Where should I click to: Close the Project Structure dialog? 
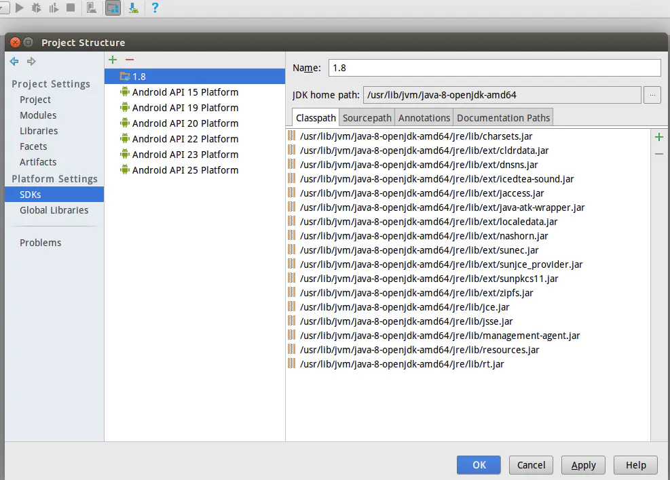pyautogui.click(x=15, y=42)
